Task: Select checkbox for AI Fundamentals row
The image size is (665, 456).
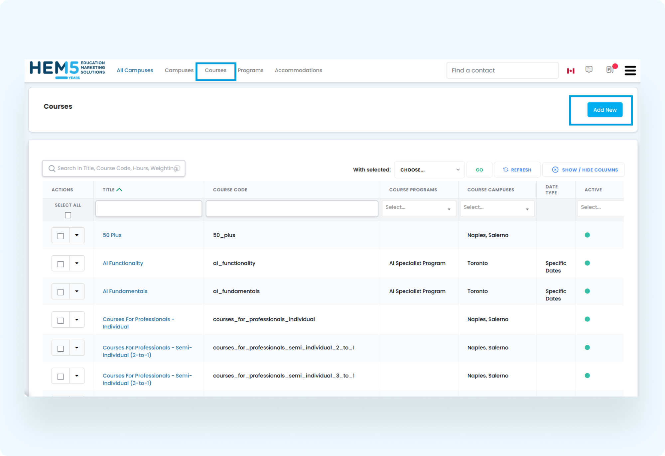Action: pos(61,292)
